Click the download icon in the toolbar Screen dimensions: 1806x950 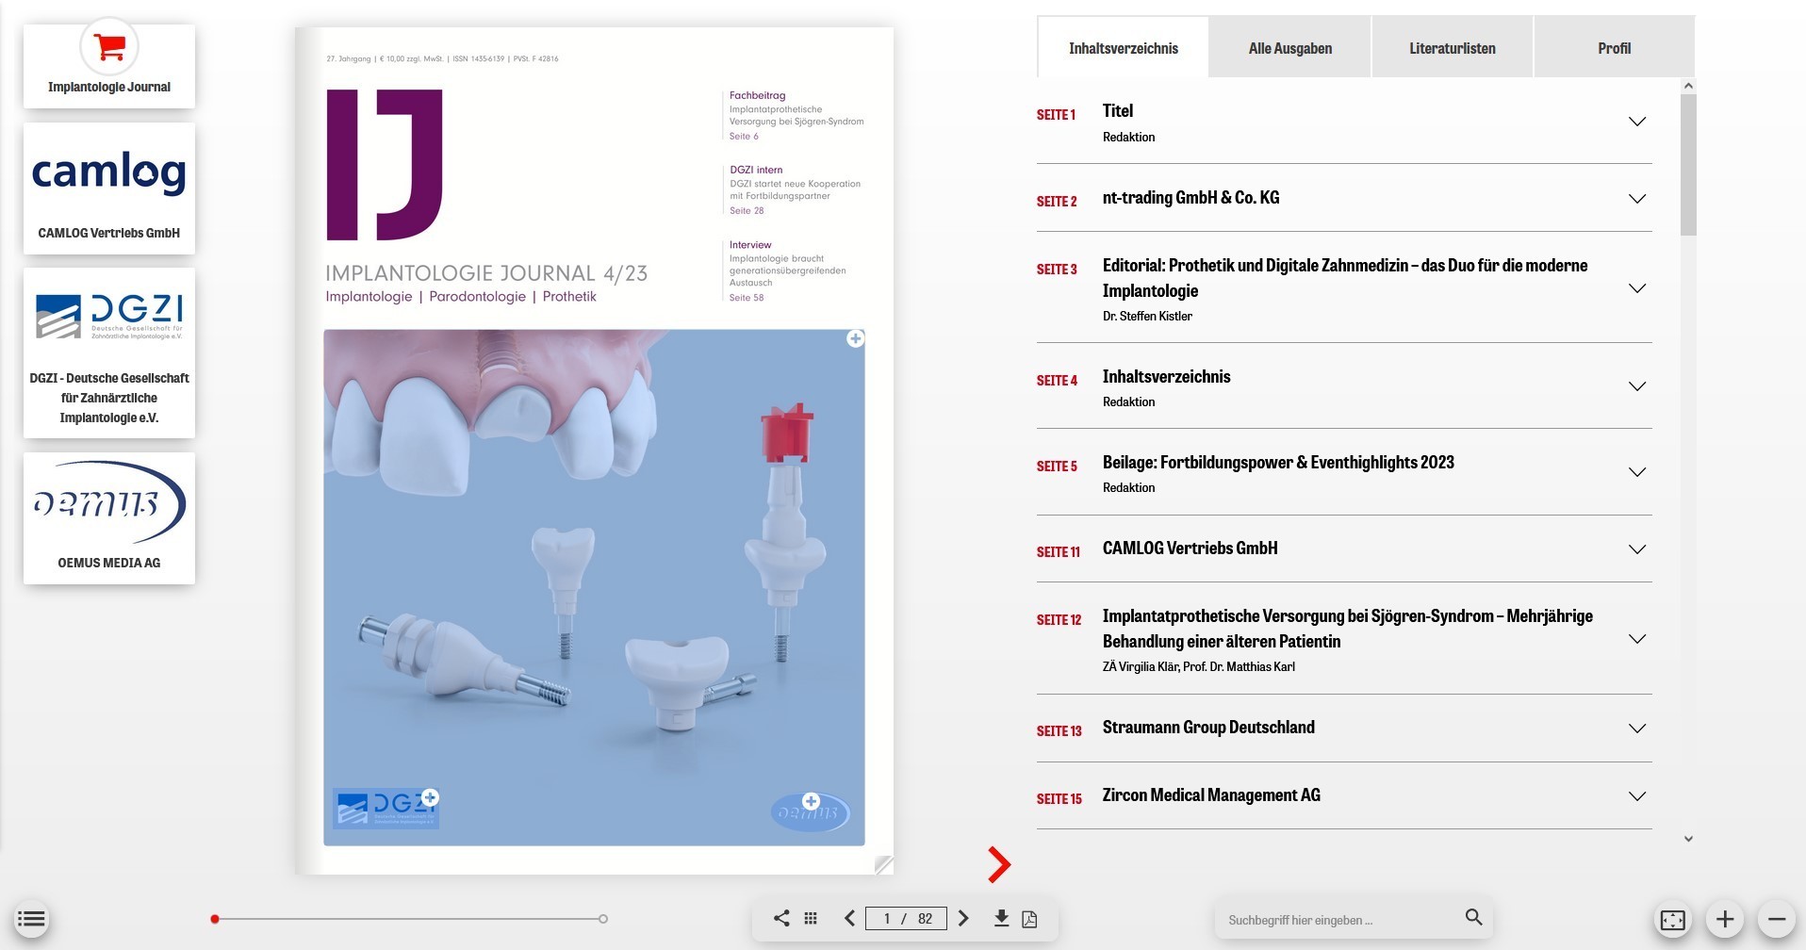(1002, 918)
